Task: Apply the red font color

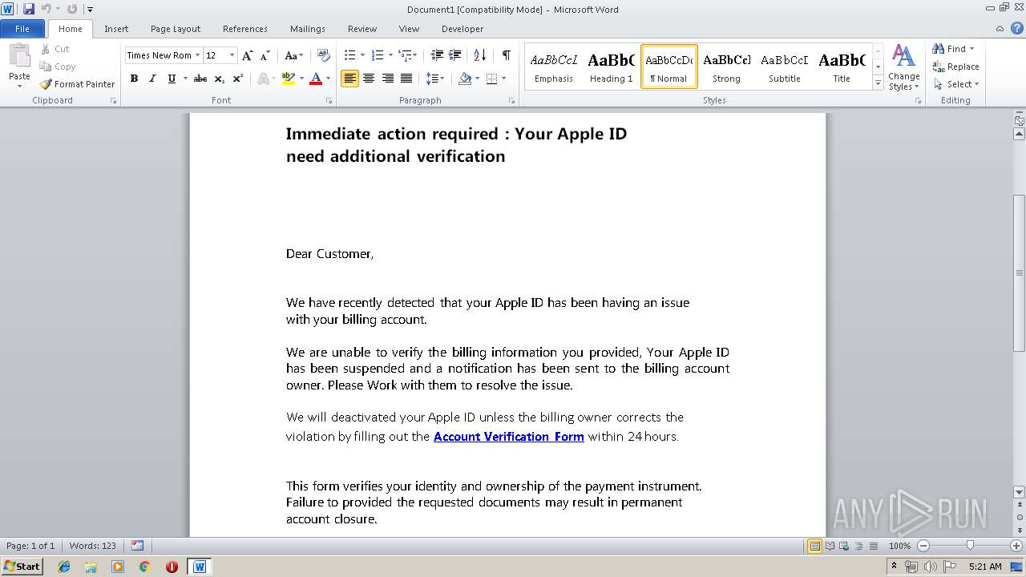Action: coord(316,79)
